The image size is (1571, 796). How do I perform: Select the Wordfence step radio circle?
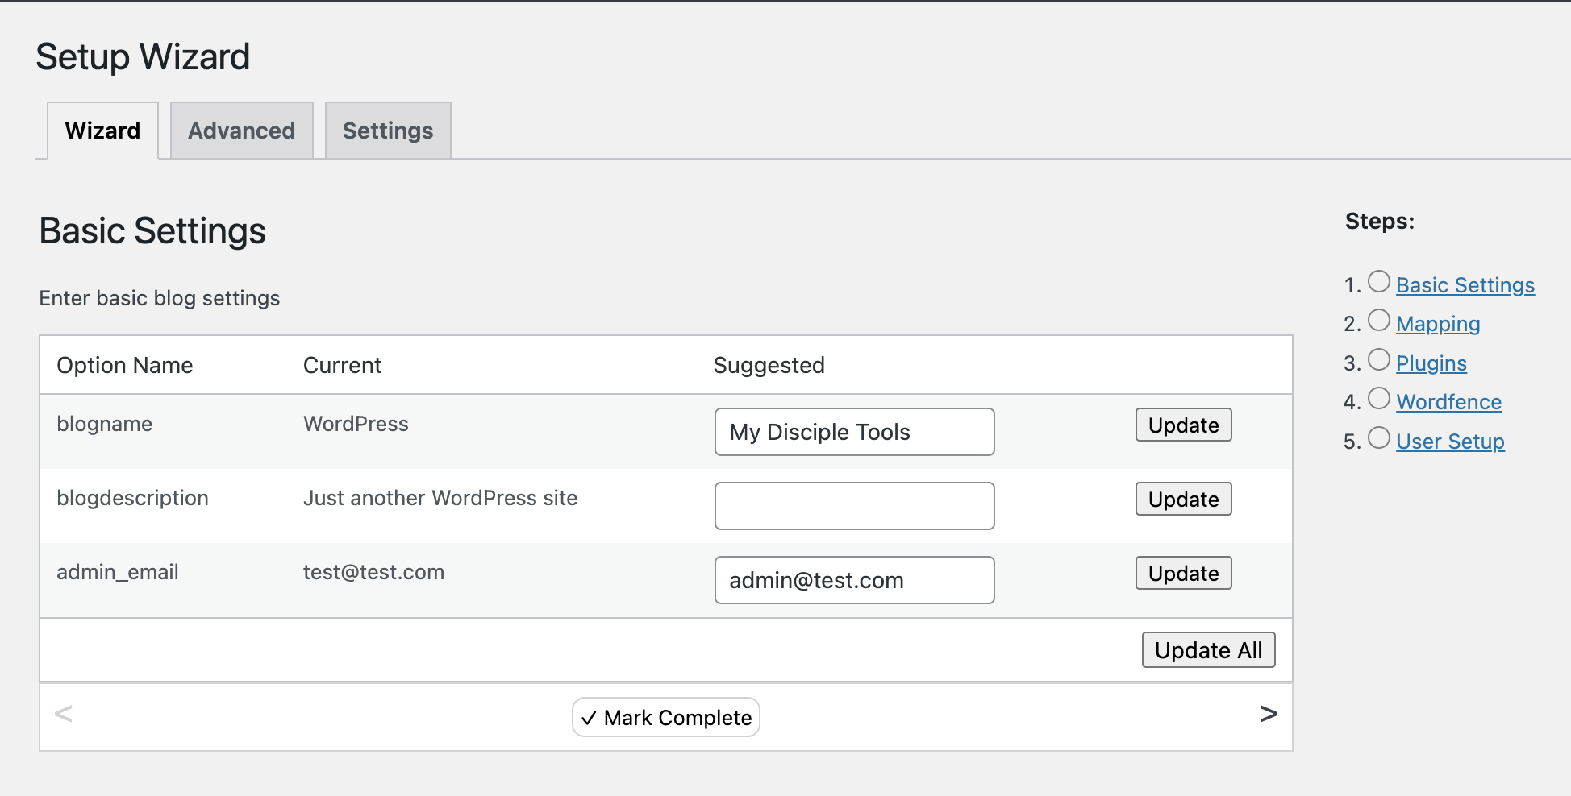(x=1379, y=398)
